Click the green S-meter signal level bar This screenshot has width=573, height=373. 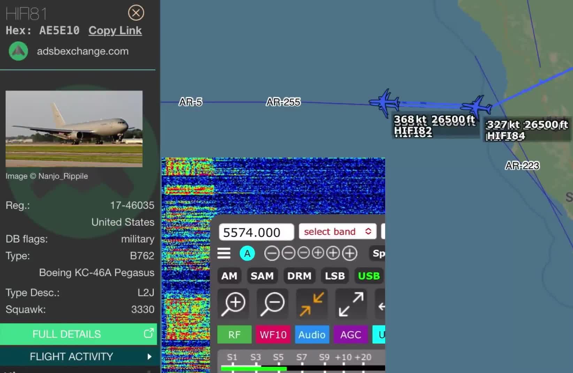click(254, 368)
